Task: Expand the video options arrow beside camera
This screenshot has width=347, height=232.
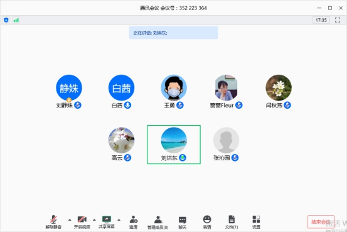Action: [94, 220]
